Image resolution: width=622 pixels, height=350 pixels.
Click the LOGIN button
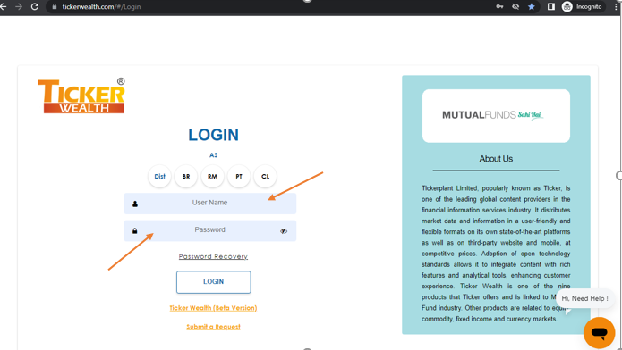tap(213, 282)
